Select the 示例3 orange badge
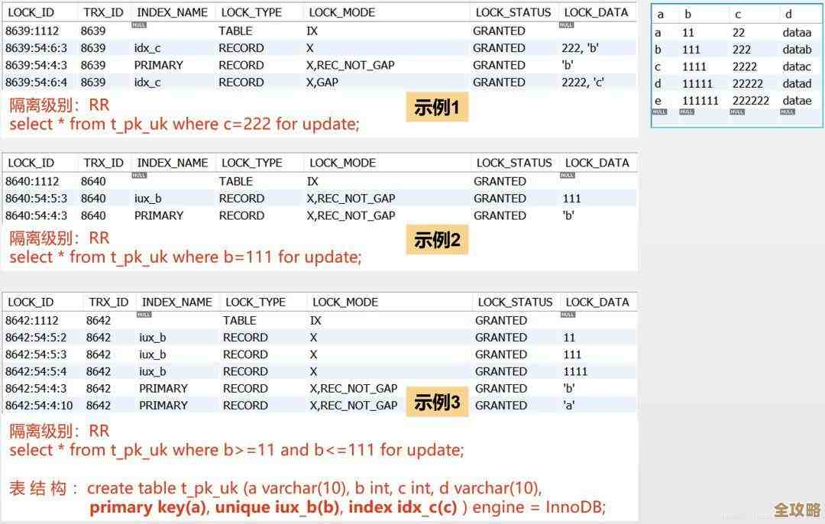This screenshot has width=825, height=524. click(436, 402)
